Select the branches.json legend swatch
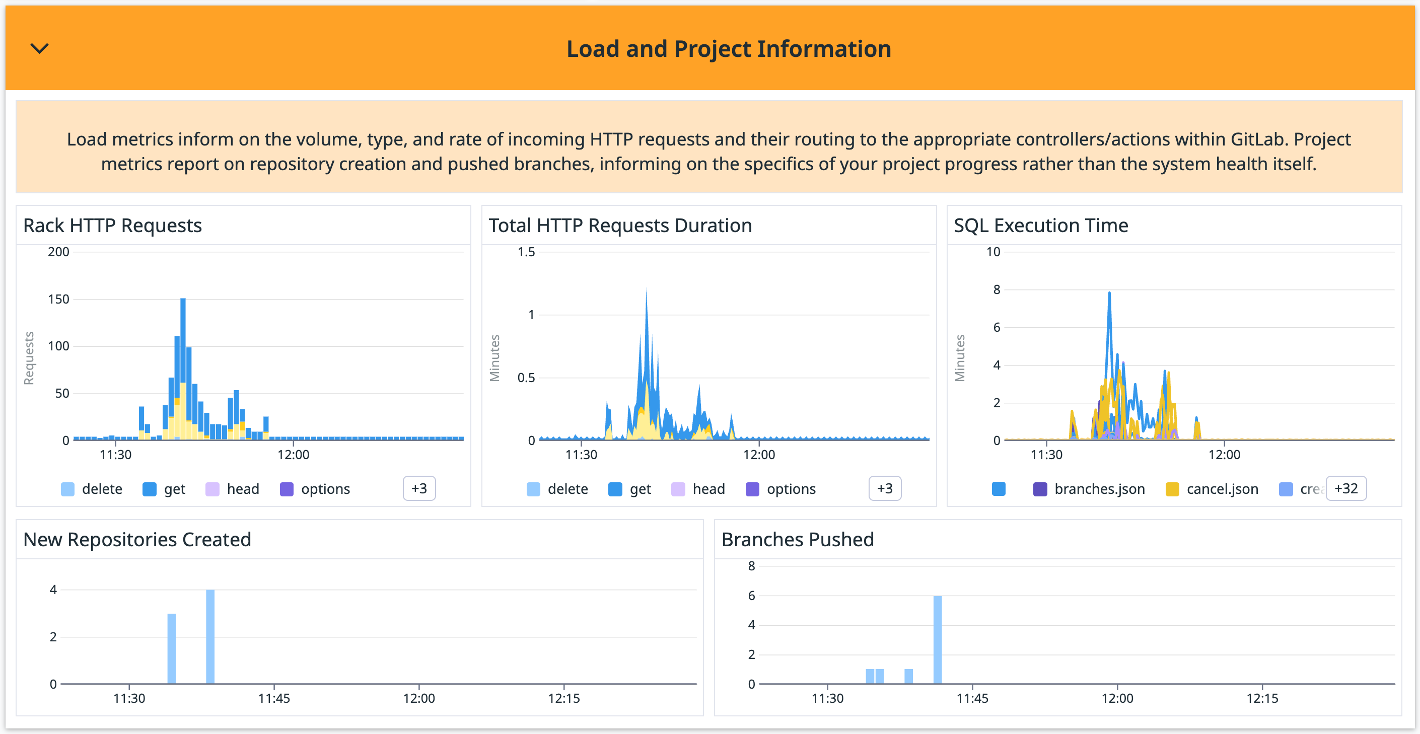Viewport: 1420px width, 734px height. pos(1040,488)
